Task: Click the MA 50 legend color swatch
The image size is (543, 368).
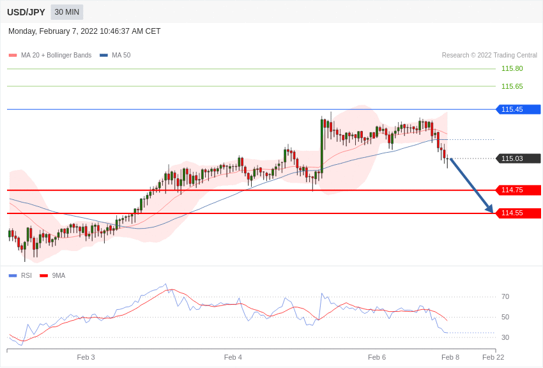Action: [103, 56]
